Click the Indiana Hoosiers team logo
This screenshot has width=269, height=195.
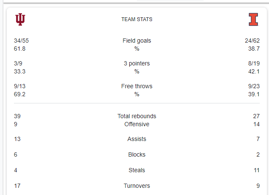point(20,19)
